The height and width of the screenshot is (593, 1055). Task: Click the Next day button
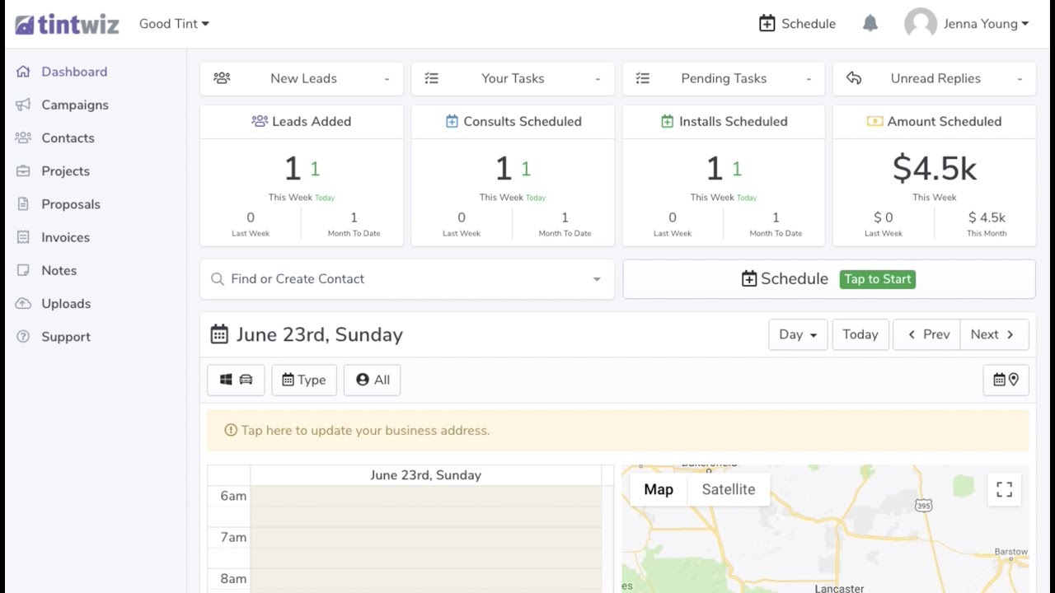992,334
